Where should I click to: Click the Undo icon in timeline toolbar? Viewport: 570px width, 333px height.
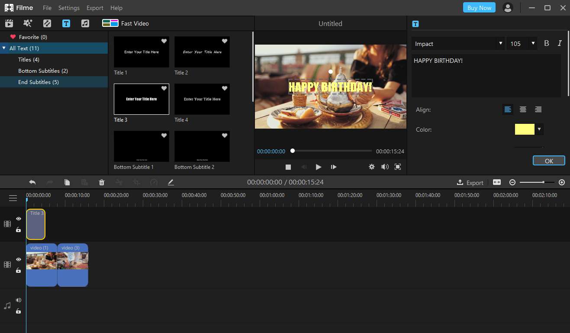32,182
